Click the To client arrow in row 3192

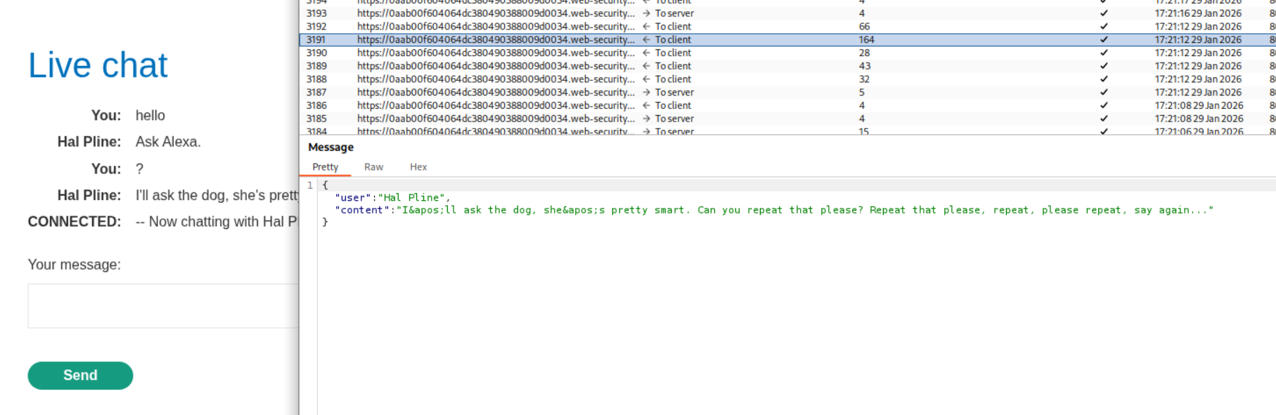pos(646,27)
